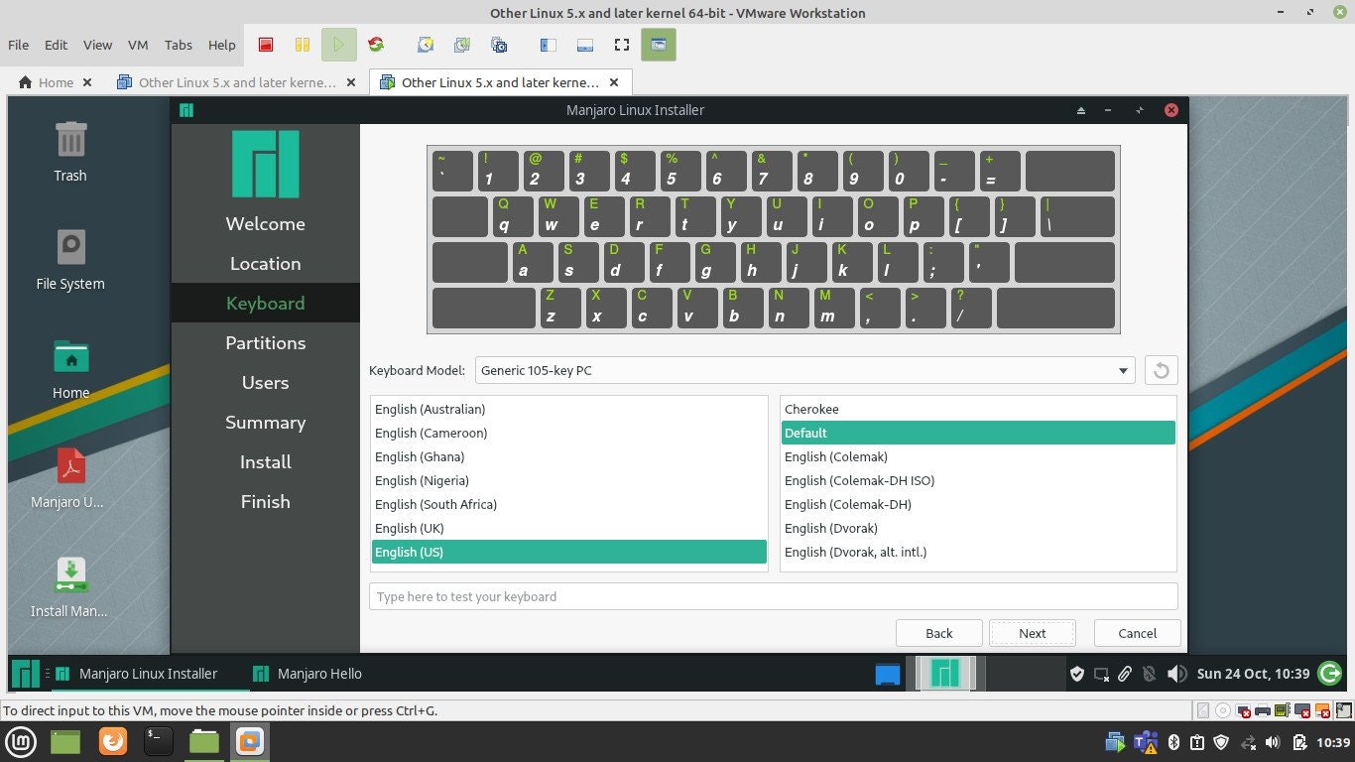
Task: Open File System desktop icon
Action: coord(70,260)
